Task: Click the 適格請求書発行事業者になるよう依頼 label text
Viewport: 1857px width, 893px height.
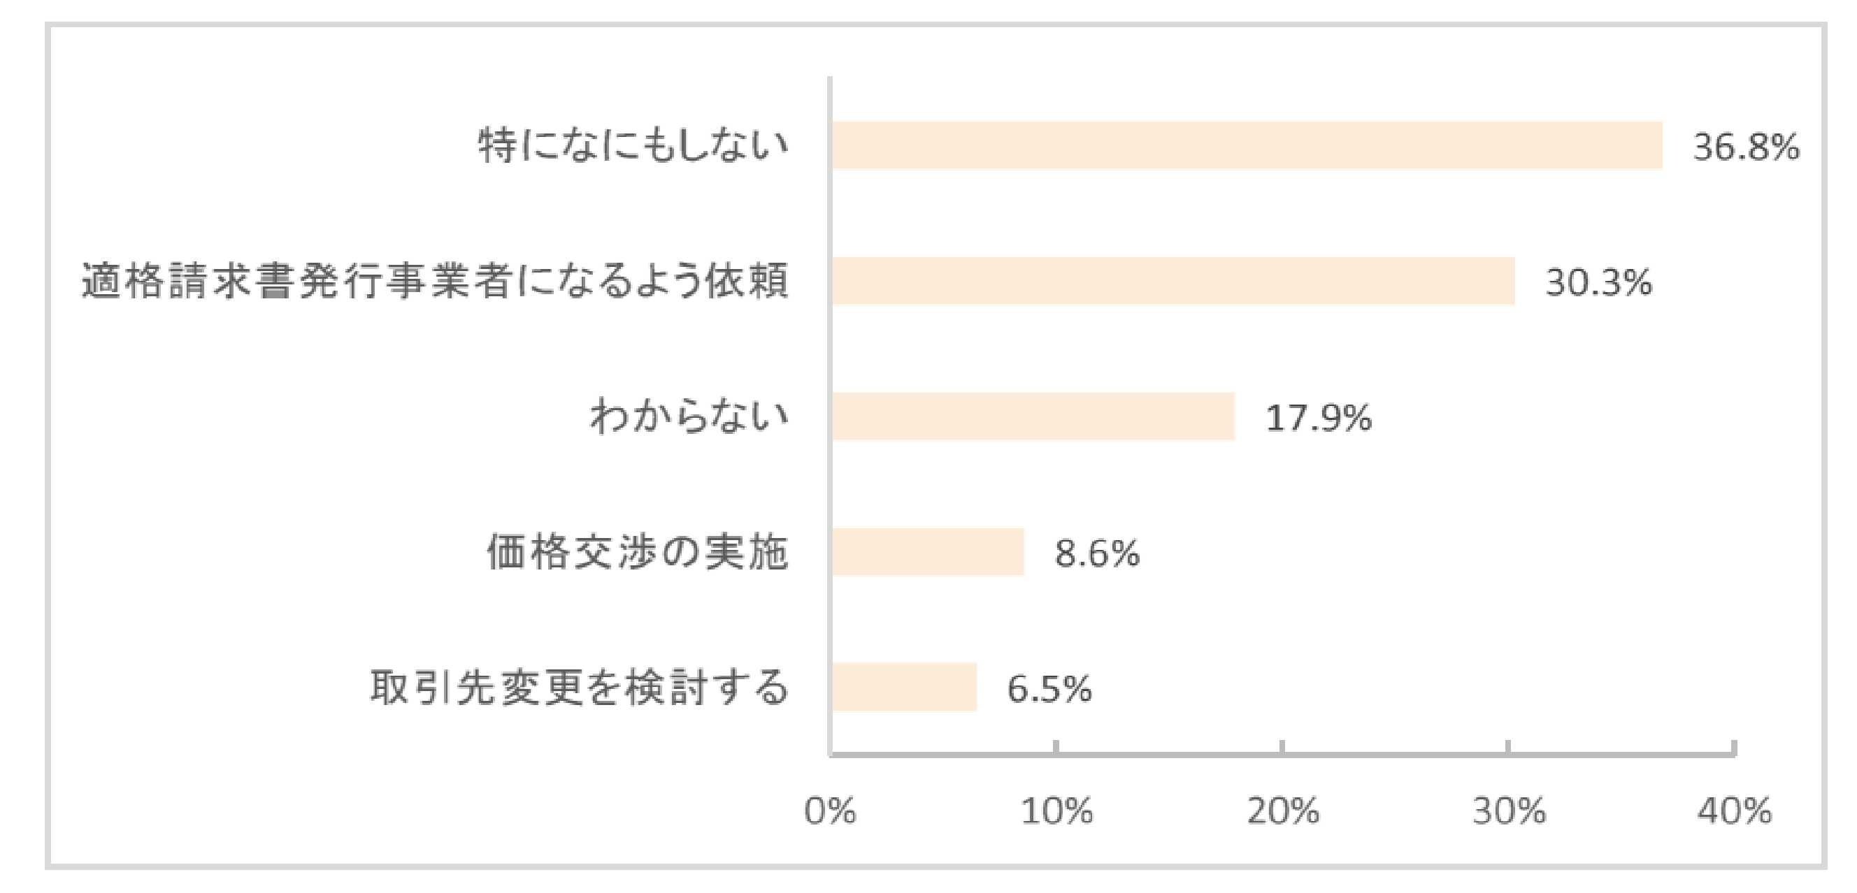Action: [x=435, y=281]
